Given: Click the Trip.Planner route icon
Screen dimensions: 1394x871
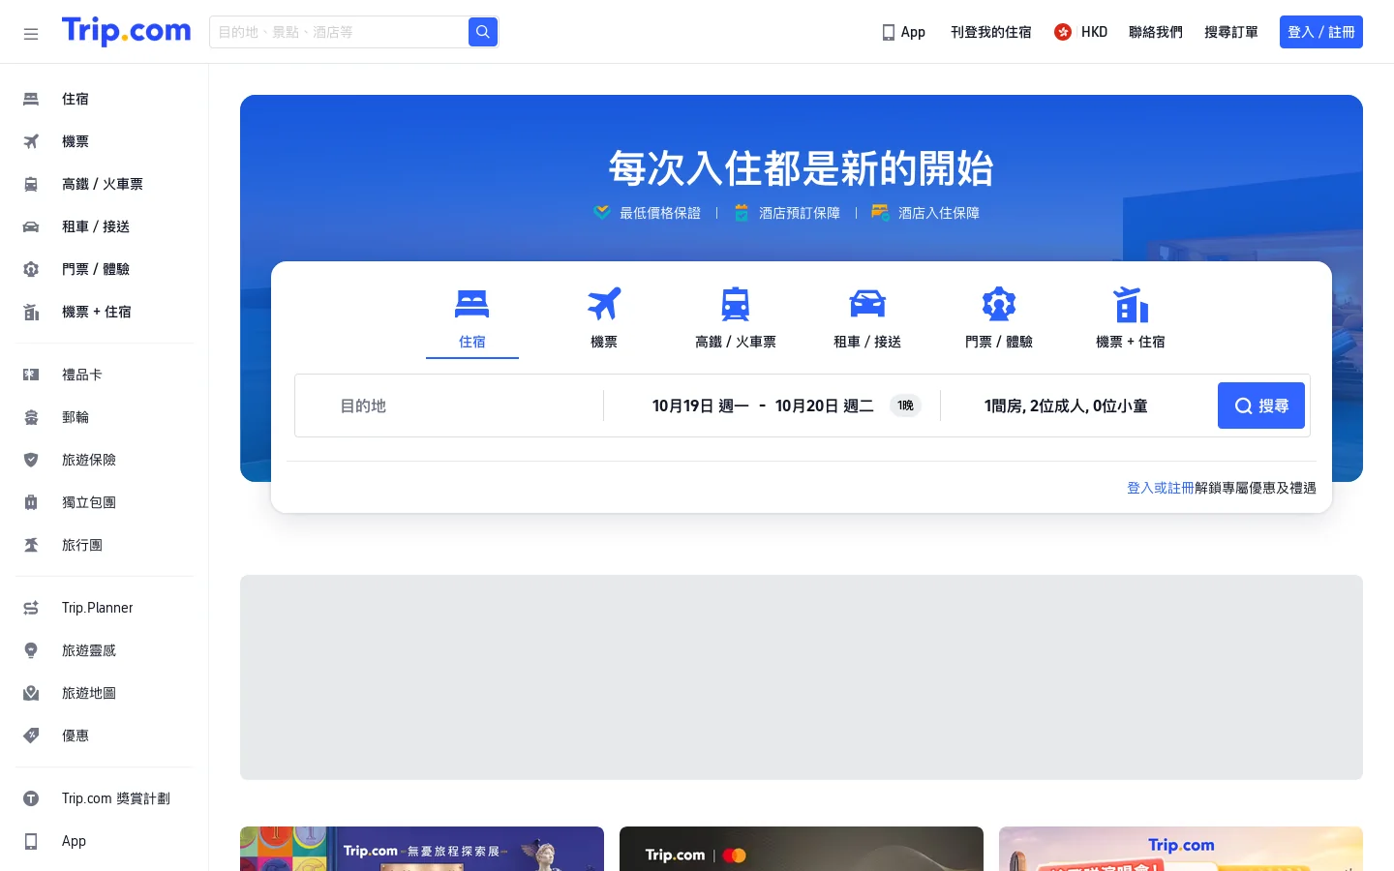Looking at the screenshot, I should pyautogui.click(x=31, y=608).
